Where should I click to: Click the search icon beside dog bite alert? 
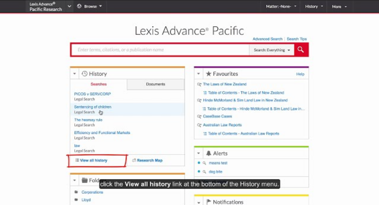(204, 172)
